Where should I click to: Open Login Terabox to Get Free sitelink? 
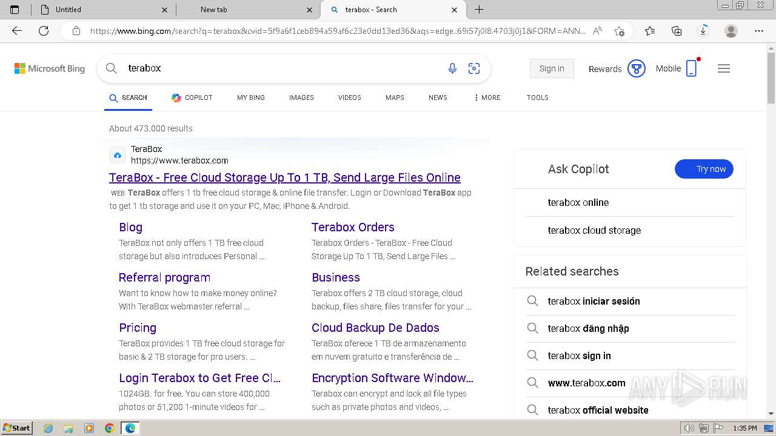point(199,378)
